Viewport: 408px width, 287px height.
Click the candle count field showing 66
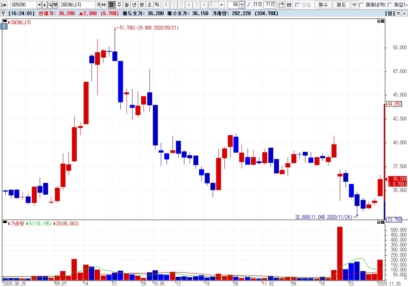(233, 4)
